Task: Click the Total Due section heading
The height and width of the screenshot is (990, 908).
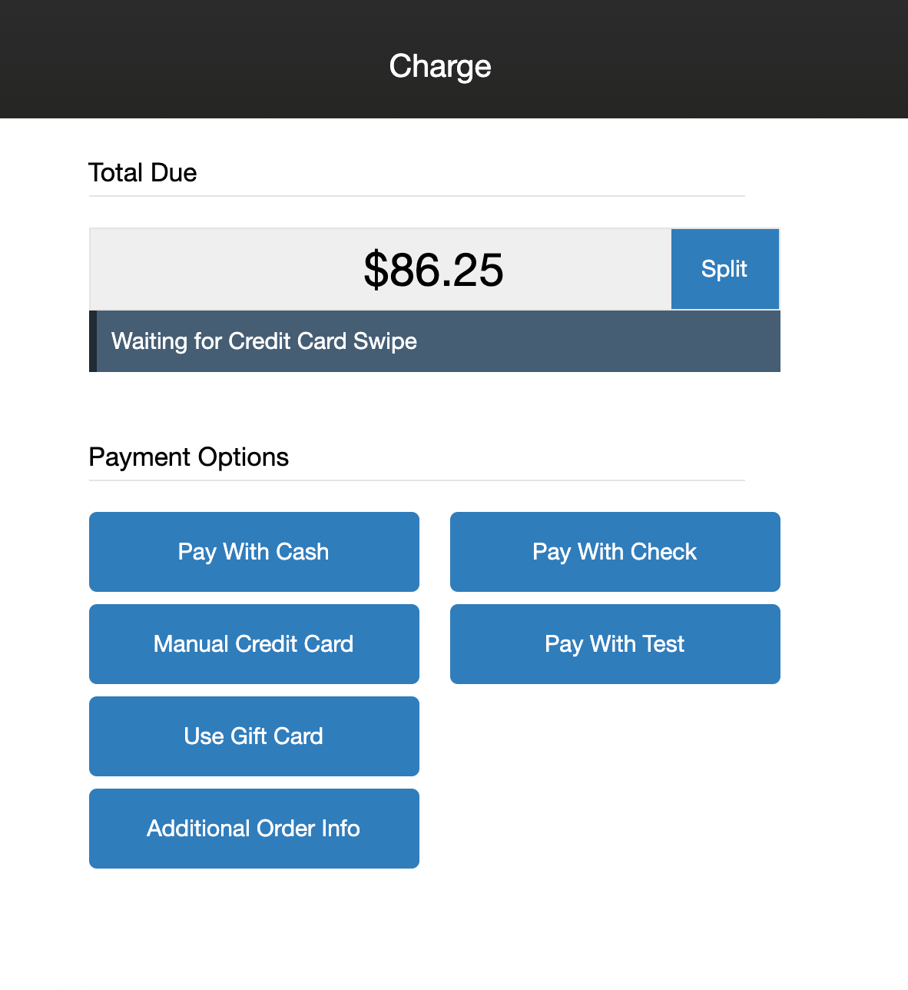Action: coord(142,173)
